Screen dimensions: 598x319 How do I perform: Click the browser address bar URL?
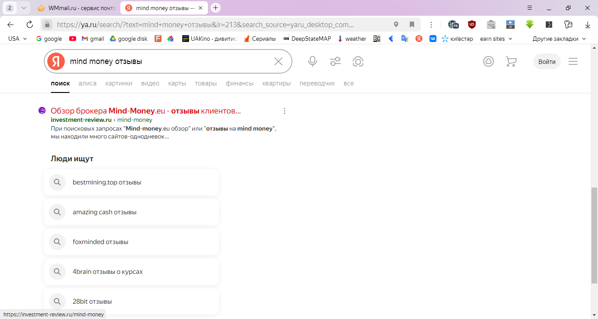pyautogui.click(x=205, y=25)
